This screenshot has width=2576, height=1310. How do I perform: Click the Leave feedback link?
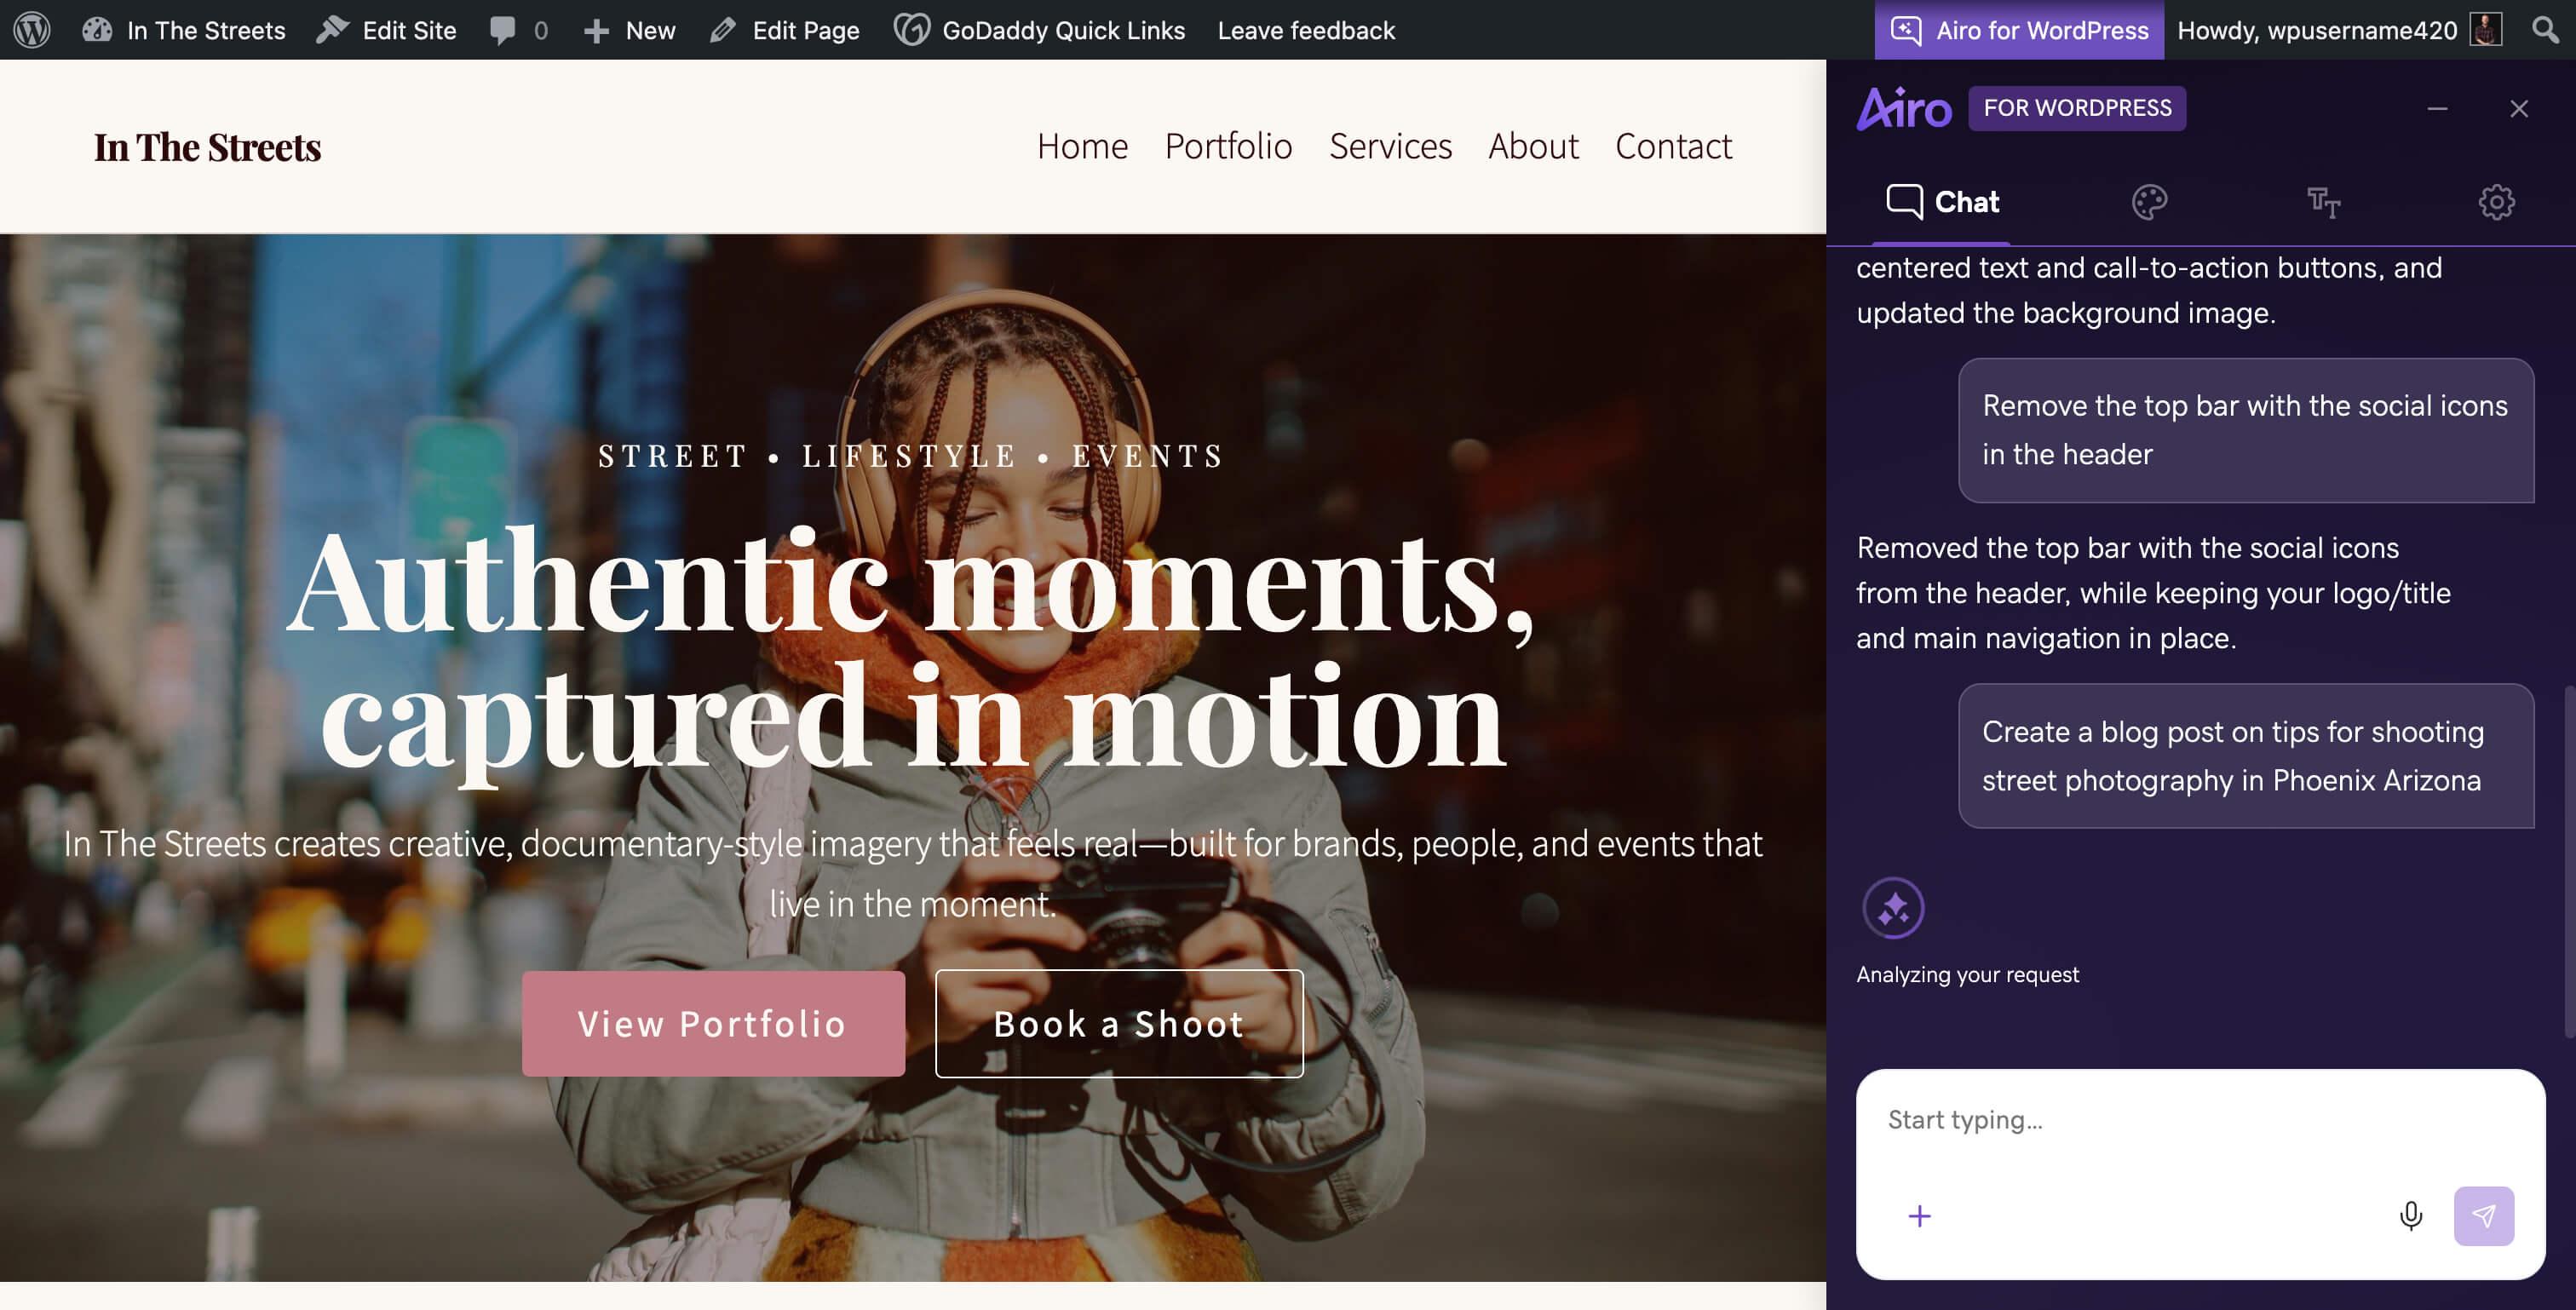pos(1306,30)
